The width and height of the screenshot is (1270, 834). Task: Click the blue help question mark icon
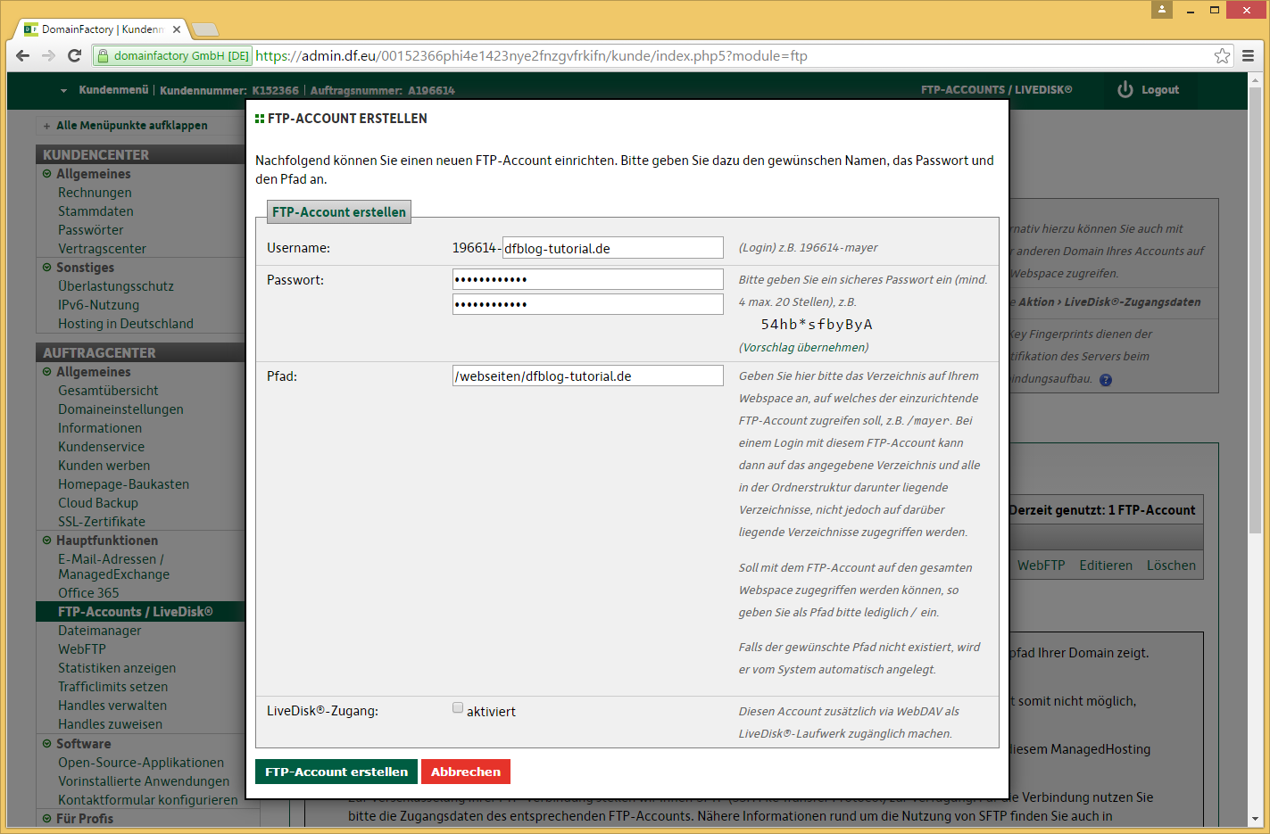[1106, 380]
